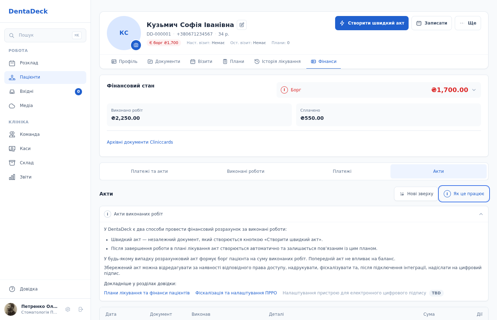497x320 pixels.
Task: Open the Плани tab
Action: click(233, 62)
